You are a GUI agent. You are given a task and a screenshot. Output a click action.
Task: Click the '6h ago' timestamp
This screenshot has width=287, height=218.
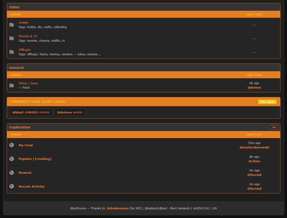click(x=254, y=83)
